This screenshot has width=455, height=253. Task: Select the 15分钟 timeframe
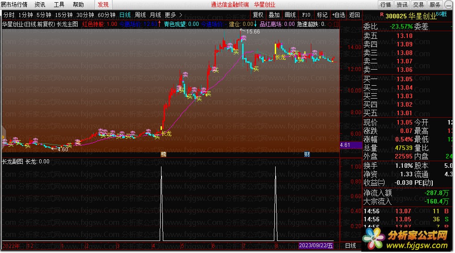click(x=63, y=15)
